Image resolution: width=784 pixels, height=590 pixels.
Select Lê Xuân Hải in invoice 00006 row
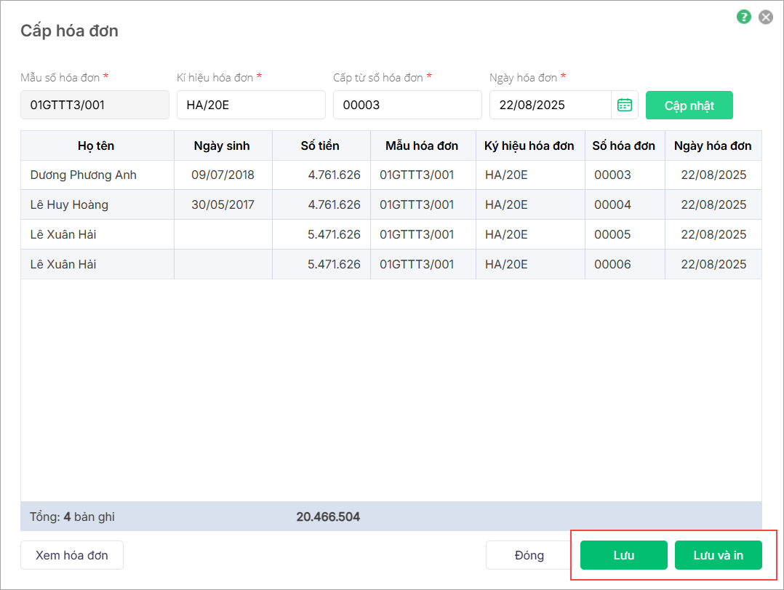click(x=63, y=264)
